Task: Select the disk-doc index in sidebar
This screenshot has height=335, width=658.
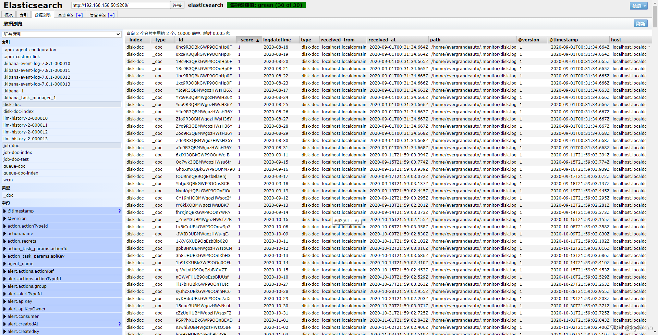Action: (x=62, y=104)
